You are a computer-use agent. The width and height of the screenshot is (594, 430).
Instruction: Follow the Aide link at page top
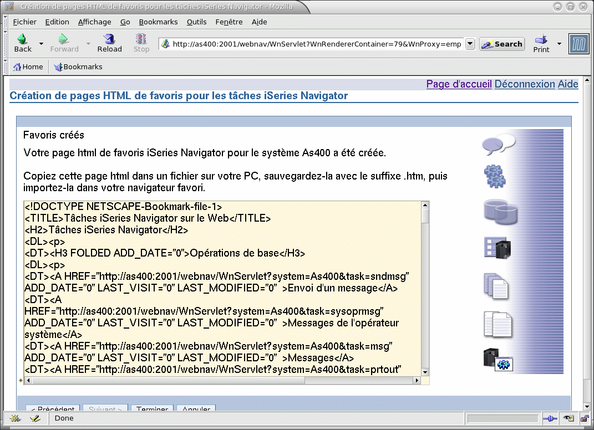pos(568,84)
